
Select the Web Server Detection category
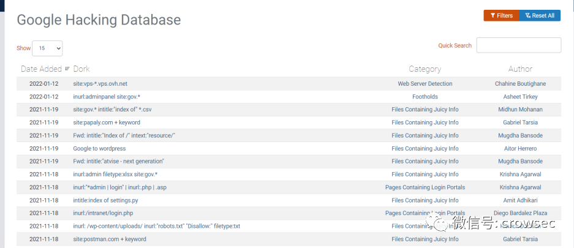(425, 84)
